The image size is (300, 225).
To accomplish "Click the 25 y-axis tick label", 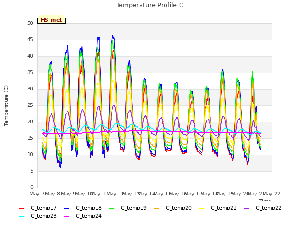I will click(30, 105).
